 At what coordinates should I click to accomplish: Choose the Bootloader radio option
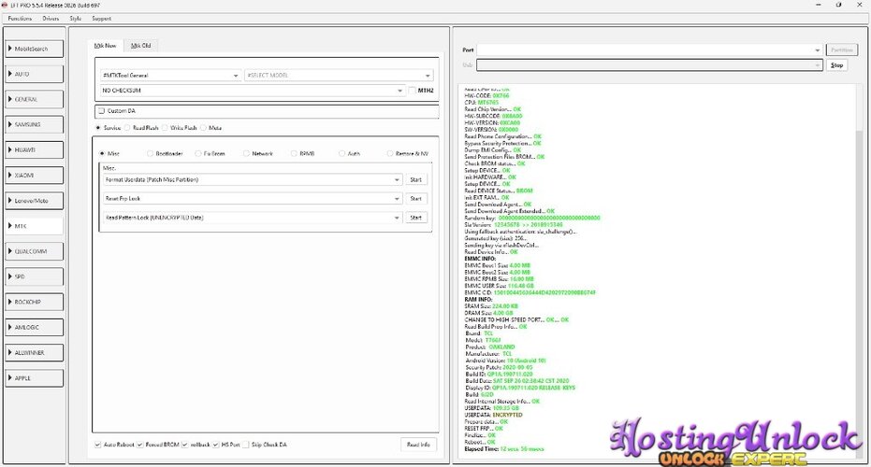151,153
